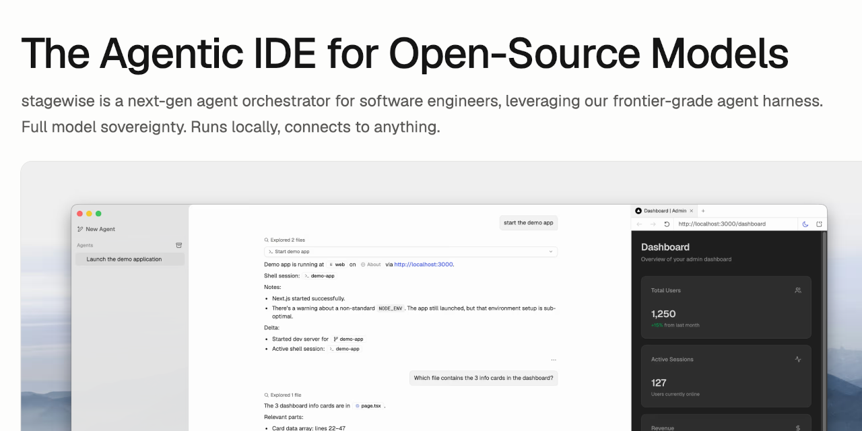The width and height of the screenshot is (862, 431).
Task: Click the "start the demo app" message bubble
Action: pos(529,223)
